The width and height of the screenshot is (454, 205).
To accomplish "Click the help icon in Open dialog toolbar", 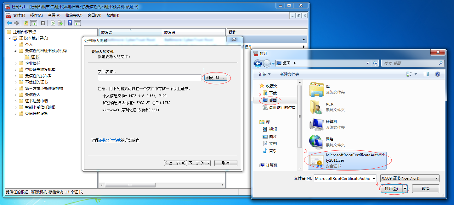I will [x=437, y=74].
